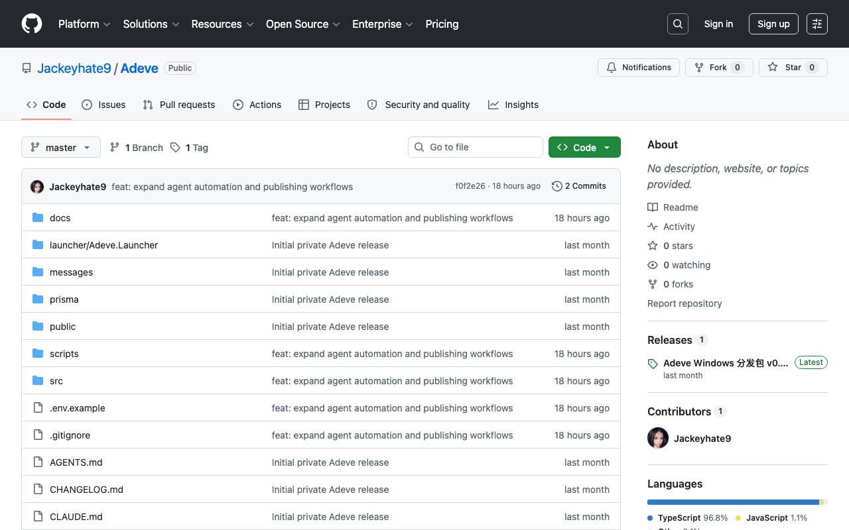Expand the Platform menu
Image resolution: width=849 pixels, height=530 pixels.
84,24
